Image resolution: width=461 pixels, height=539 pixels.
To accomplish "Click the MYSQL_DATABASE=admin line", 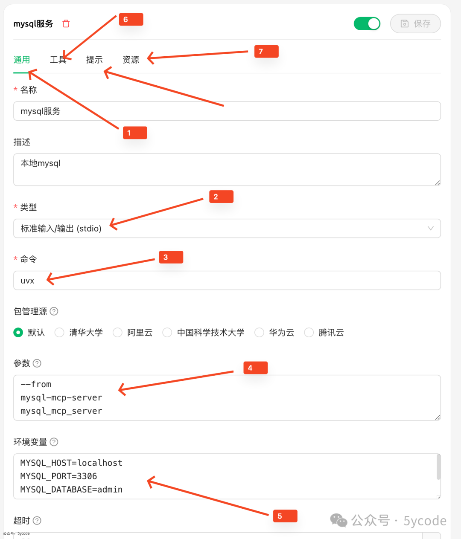I will point(71,490).
